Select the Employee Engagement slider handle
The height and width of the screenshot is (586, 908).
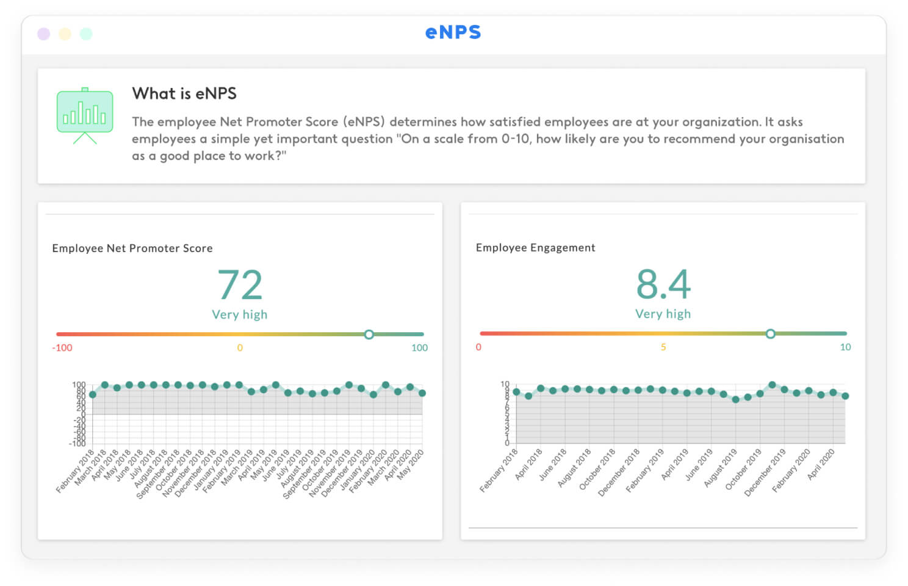coord(770,334)
